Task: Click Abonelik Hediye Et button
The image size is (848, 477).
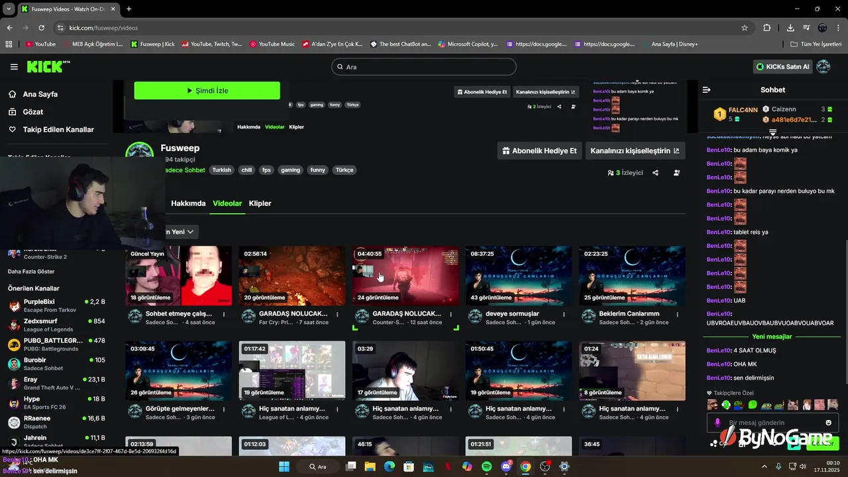Action: pyautogui.click(x=539, y=150)
